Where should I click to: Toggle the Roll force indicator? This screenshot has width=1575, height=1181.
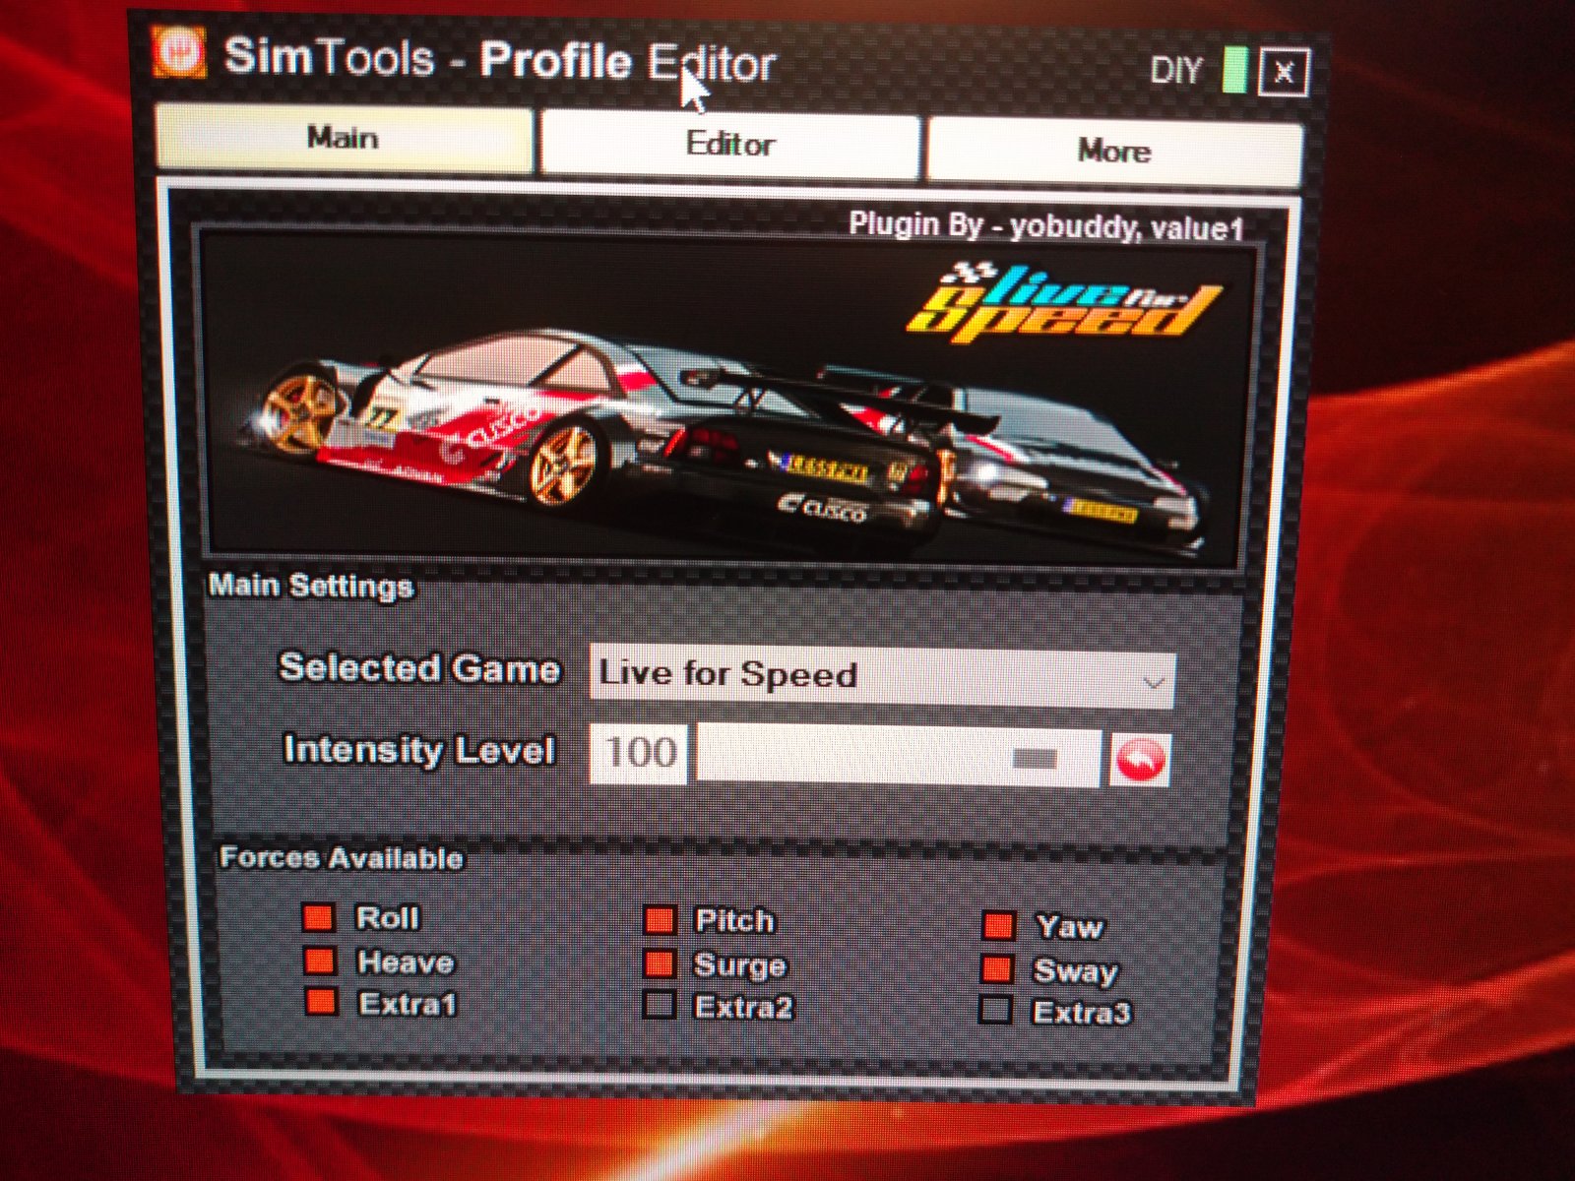pos(318,917)
